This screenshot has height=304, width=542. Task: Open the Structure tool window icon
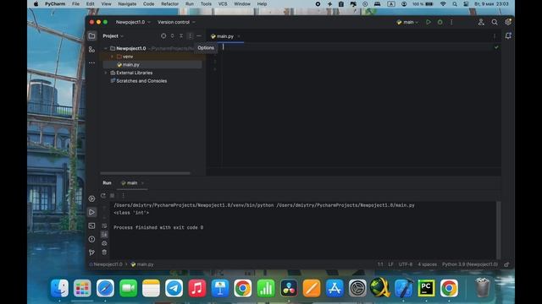91,50
